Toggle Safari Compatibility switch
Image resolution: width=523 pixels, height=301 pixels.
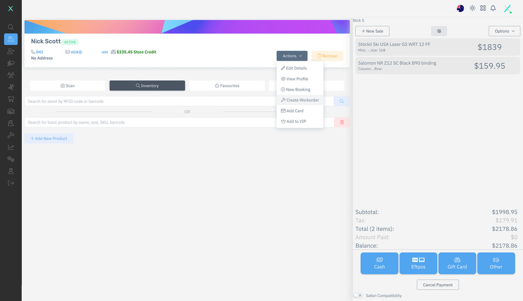tap(357, 296)
